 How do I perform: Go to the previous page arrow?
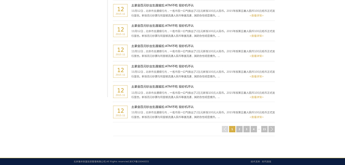(225, 129)
